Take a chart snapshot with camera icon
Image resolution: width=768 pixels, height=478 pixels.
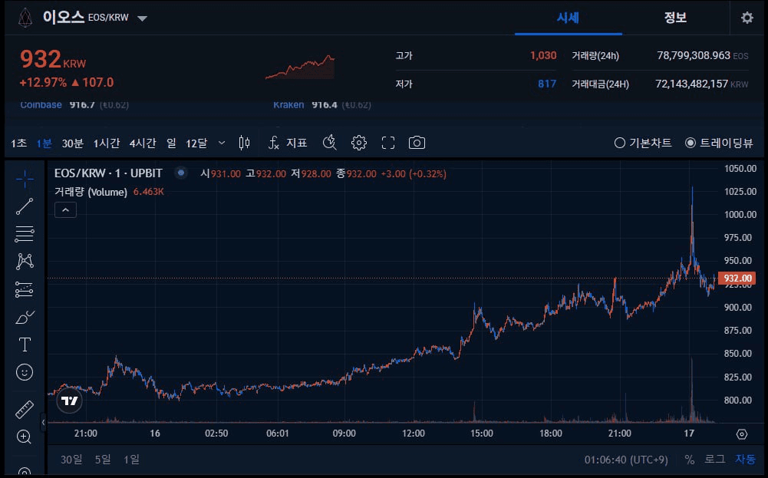pos(417,143)
